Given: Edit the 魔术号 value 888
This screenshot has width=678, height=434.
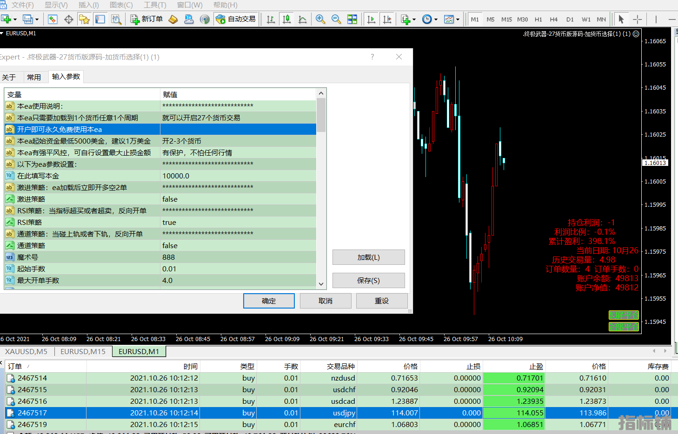Looking at the screenshot, I should (238, 257).
